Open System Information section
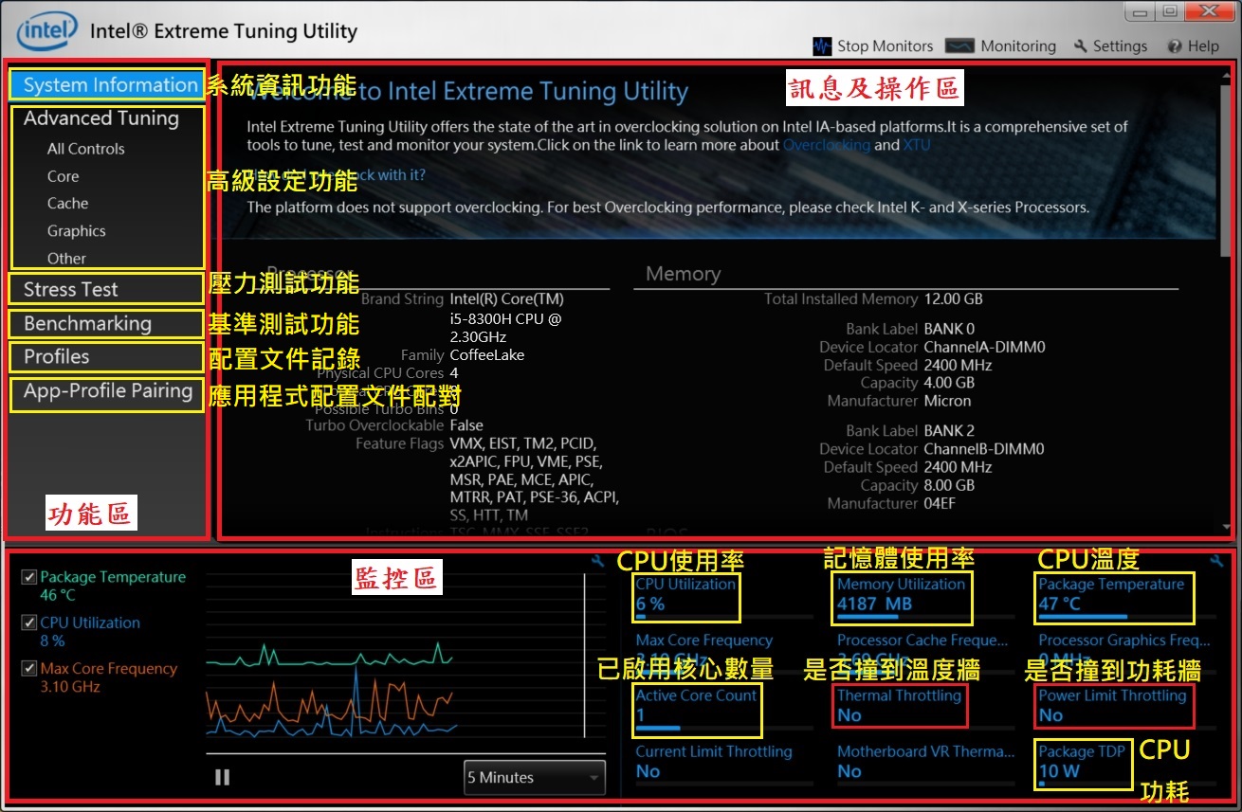Viewport: 1242px width, 812px height. click(x=107, y=84)
